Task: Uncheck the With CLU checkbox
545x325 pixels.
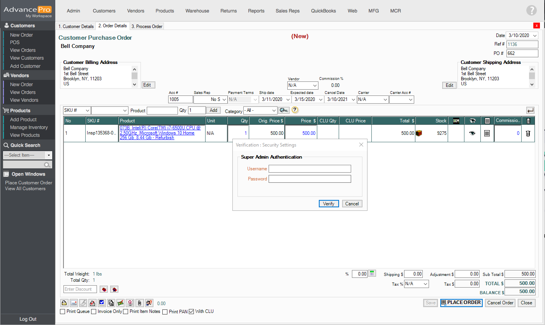Action: pyautogui.click(x=191, y=312)
